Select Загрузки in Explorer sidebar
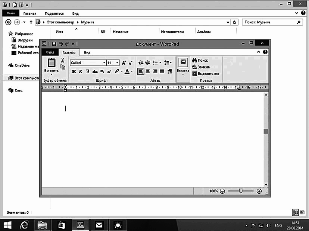The image size is (309, 231). coord(22,40)
